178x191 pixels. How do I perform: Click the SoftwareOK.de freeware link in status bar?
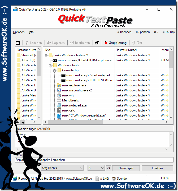53,179
